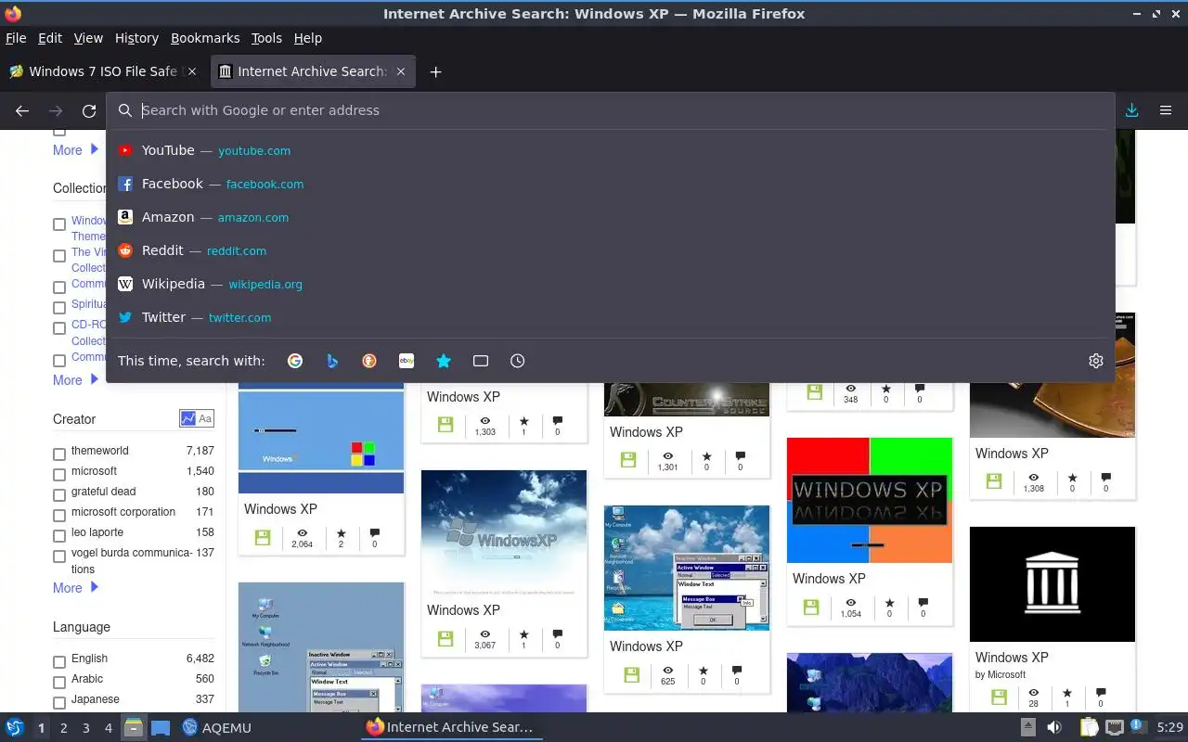Check the Arabic language filter
Screen dimensions: 1188x742
coord(59,682)
